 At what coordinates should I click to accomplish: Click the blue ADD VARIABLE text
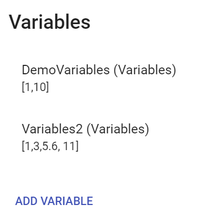pyautogui.click(x=54, y=201)
